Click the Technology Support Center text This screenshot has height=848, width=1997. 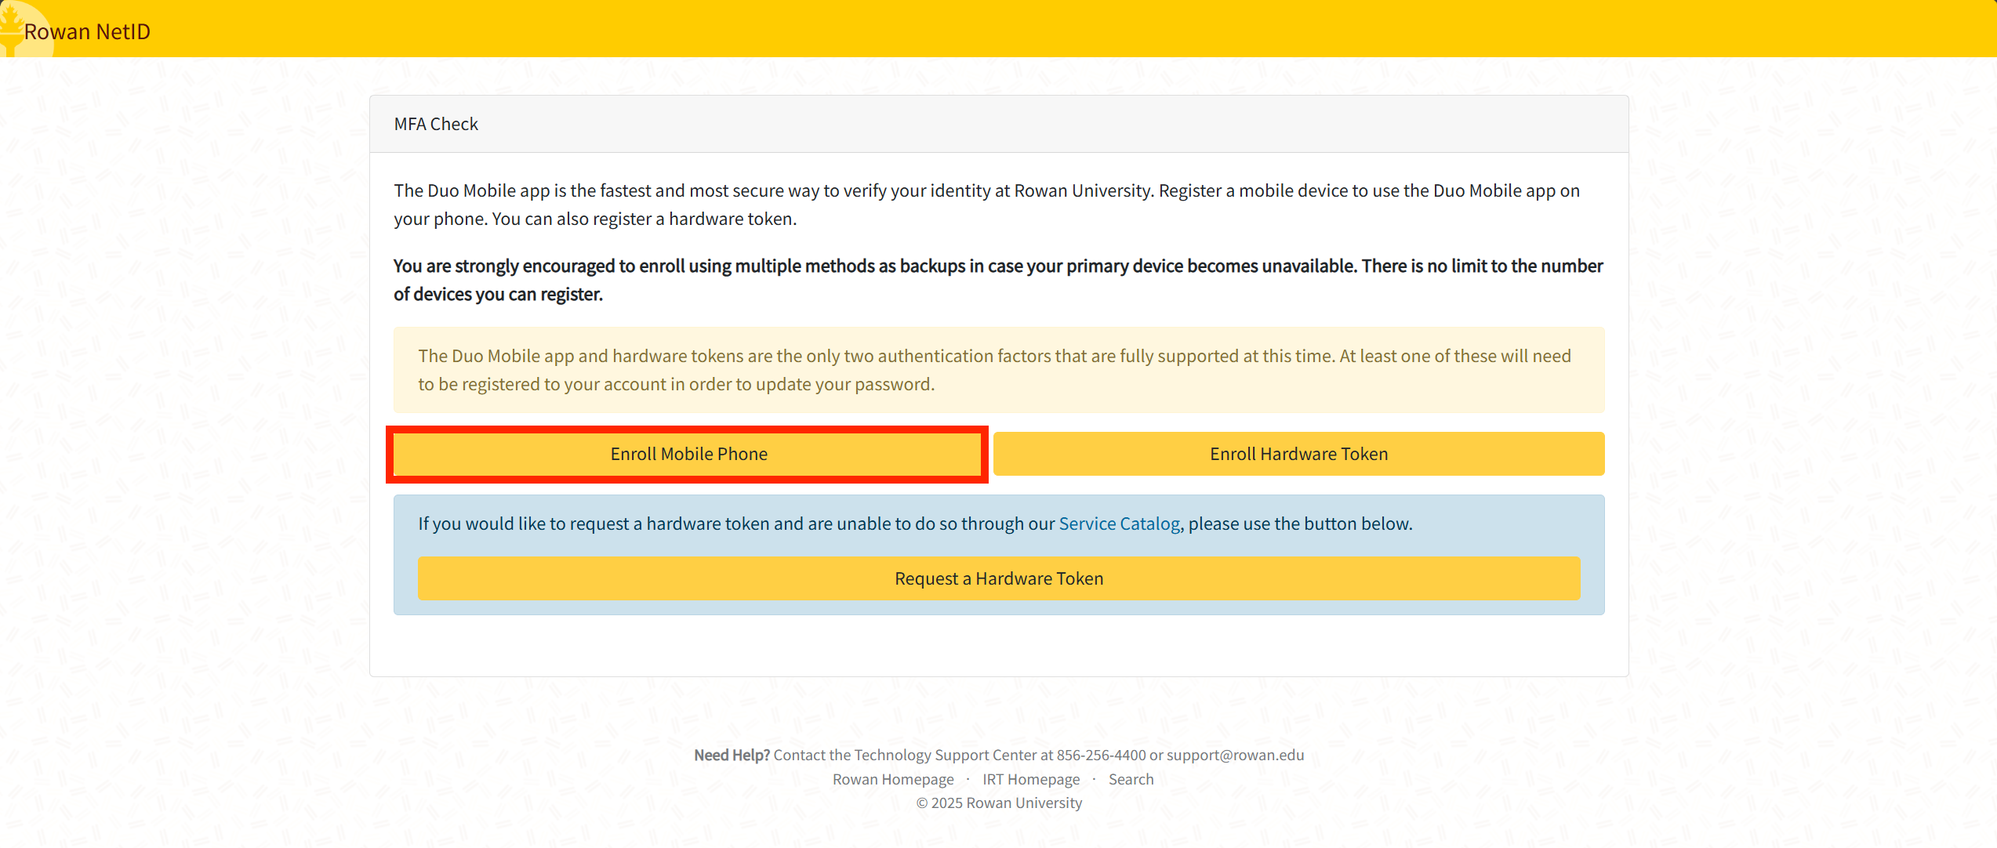point(945,755)
